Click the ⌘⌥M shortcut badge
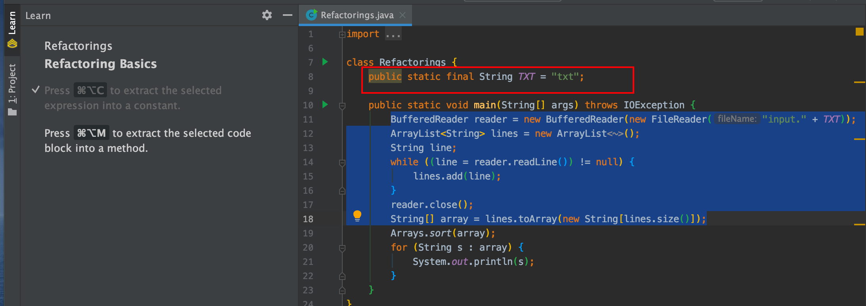This screenshot has height=306, width=866. [x=92, y=133]
